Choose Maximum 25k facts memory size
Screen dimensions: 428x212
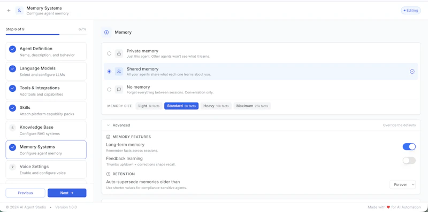[x=252, y=106]
